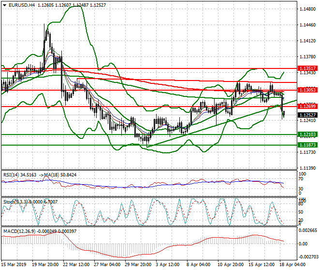Click the 1.14800 price scale value
This screenshot has width=319, height=270.
[x=308, y=9]
